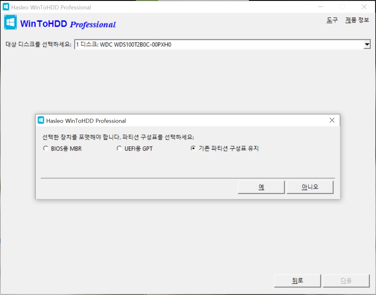Select 기존 파티션 구성표 유지 radio option
Viewport: 376px width, 295px height.
click(225, 149)
